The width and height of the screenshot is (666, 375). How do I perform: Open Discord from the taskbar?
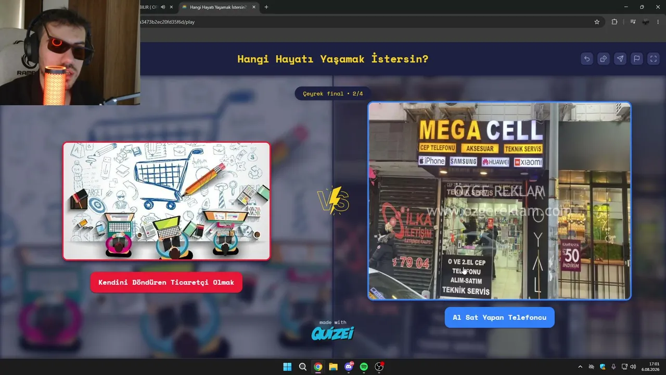[349, 367]
